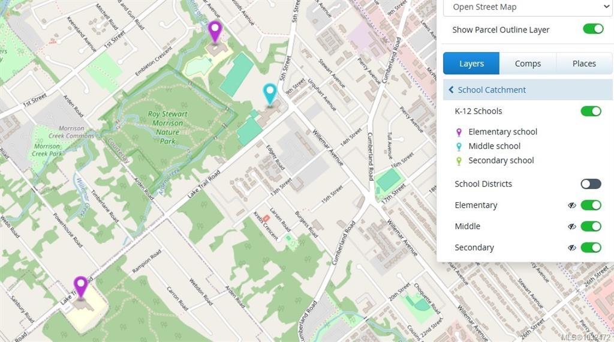Click the back chevron beside School Catchment
Image resolution: width=614 pixels, height=342 pixels.
click(451, 90)
